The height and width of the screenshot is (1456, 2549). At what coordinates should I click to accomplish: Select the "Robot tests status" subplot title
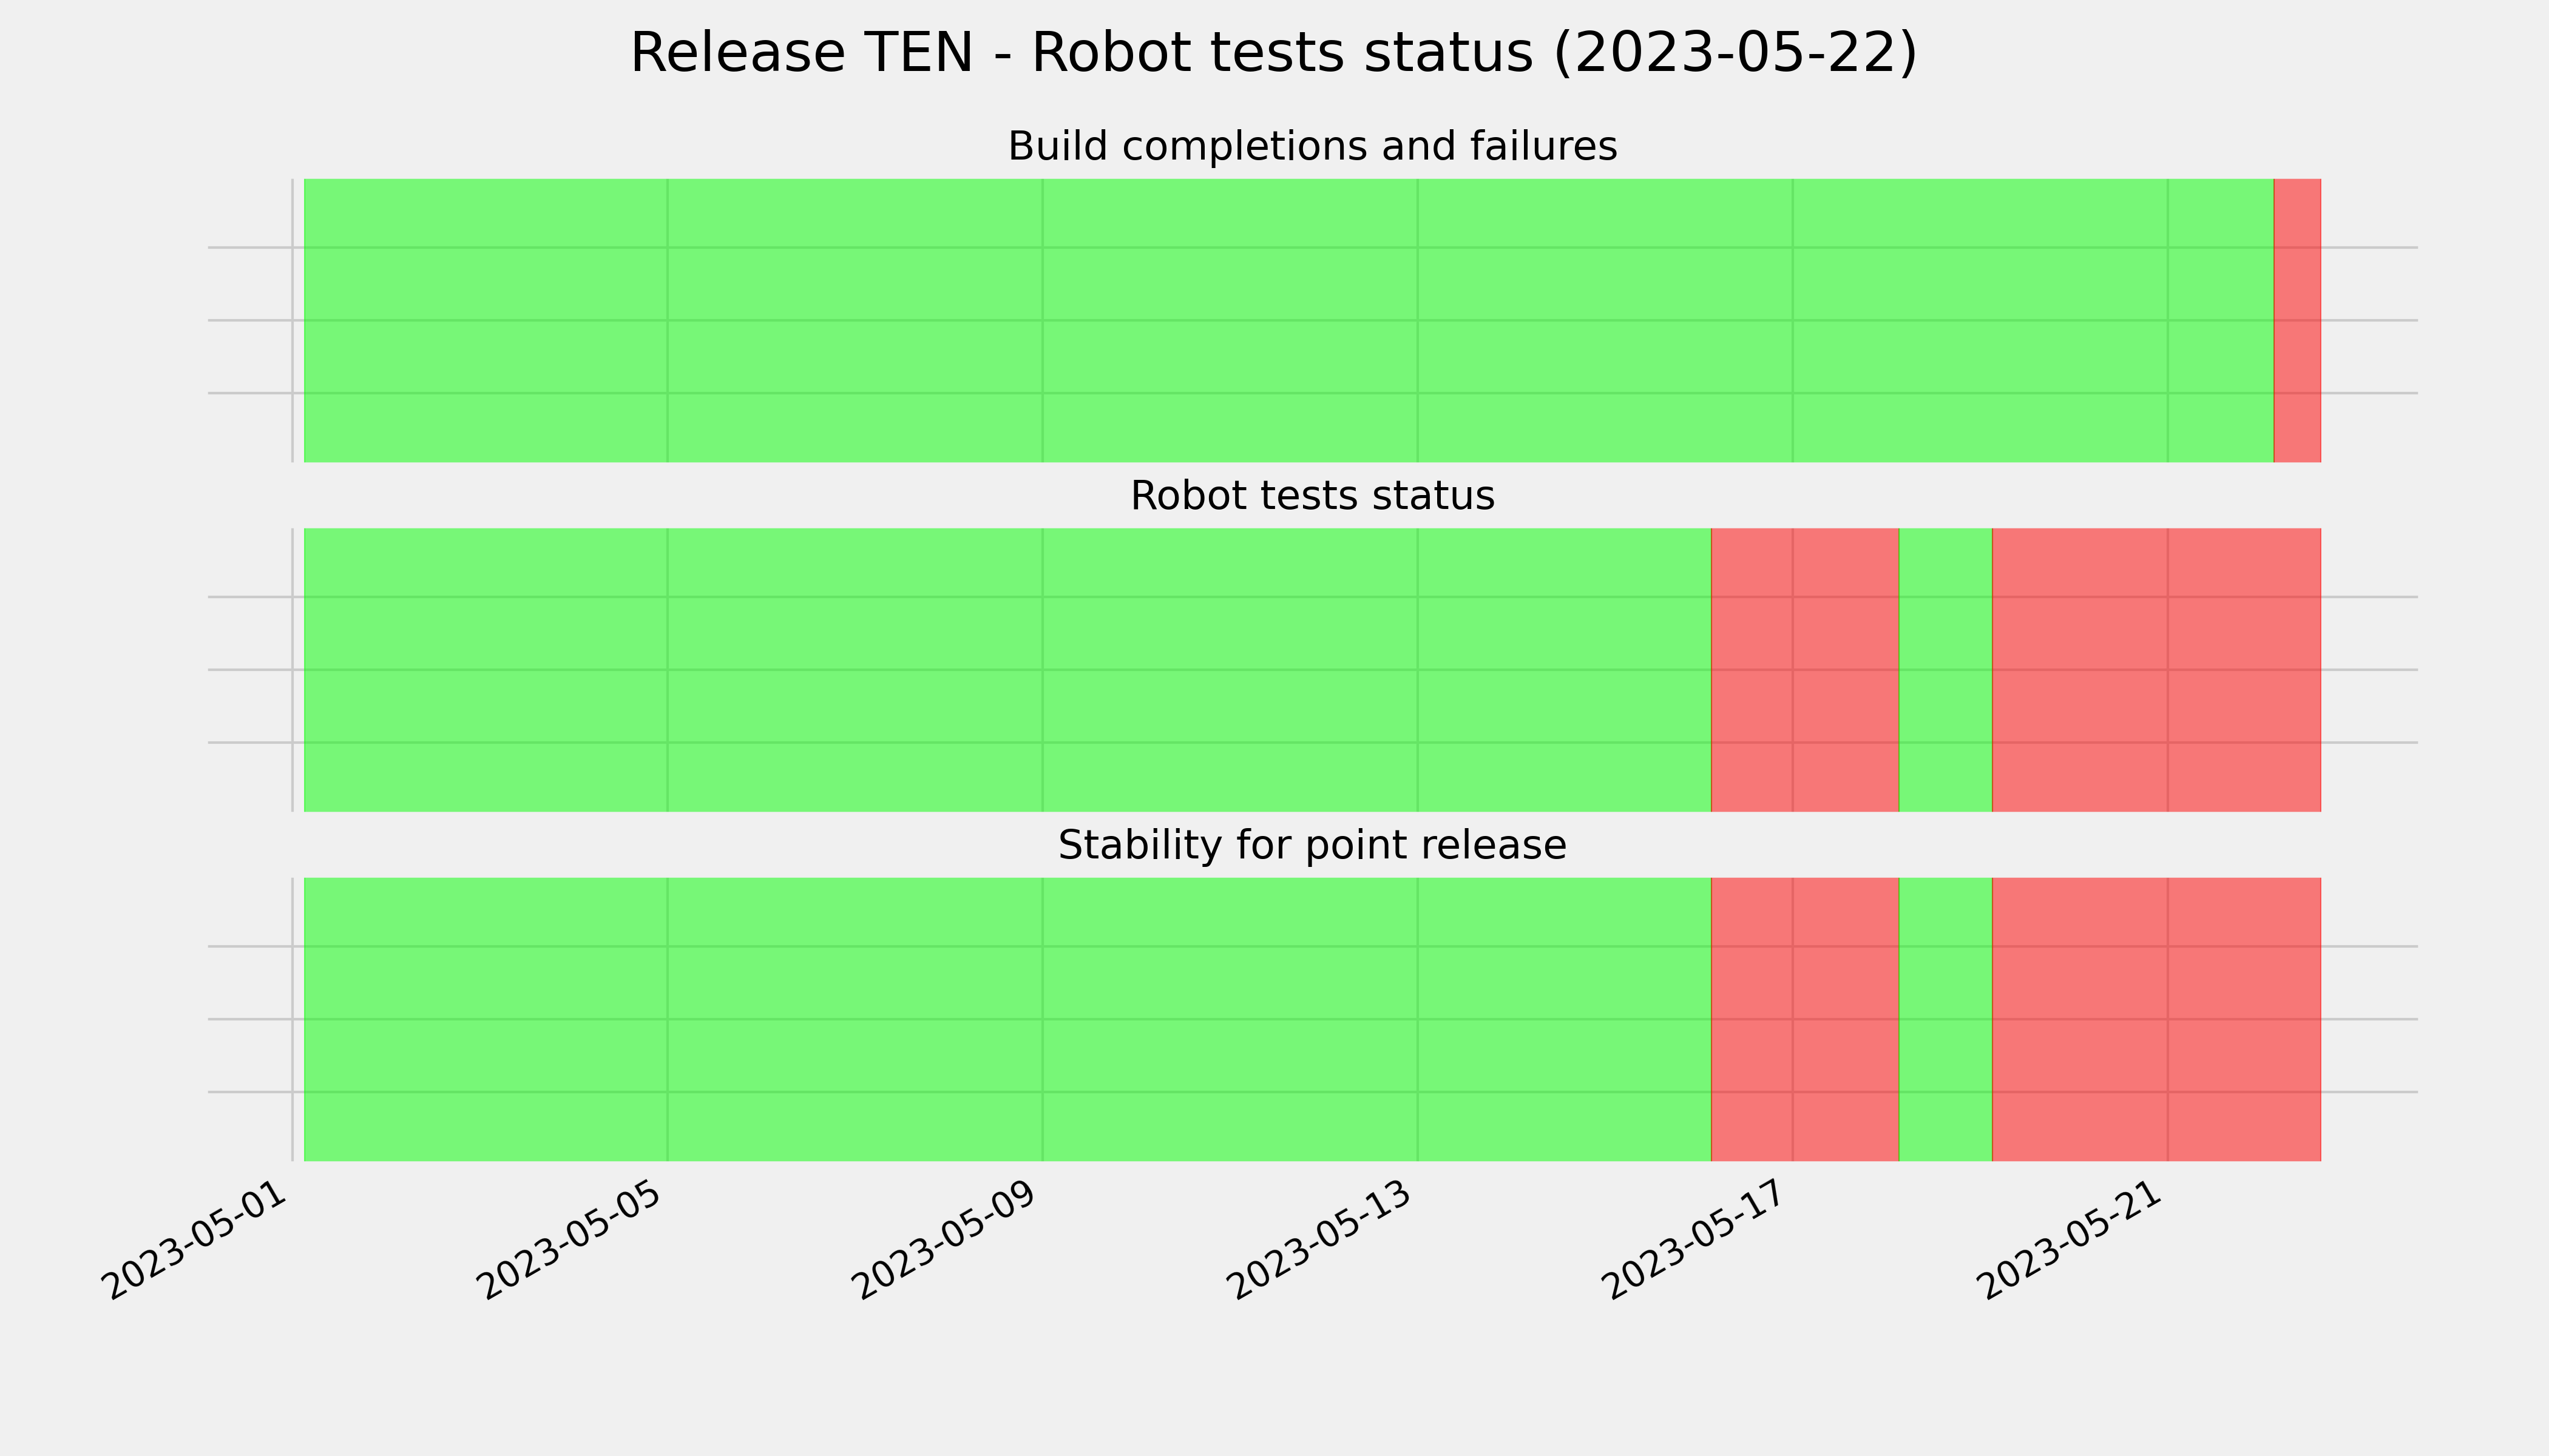1312,496
